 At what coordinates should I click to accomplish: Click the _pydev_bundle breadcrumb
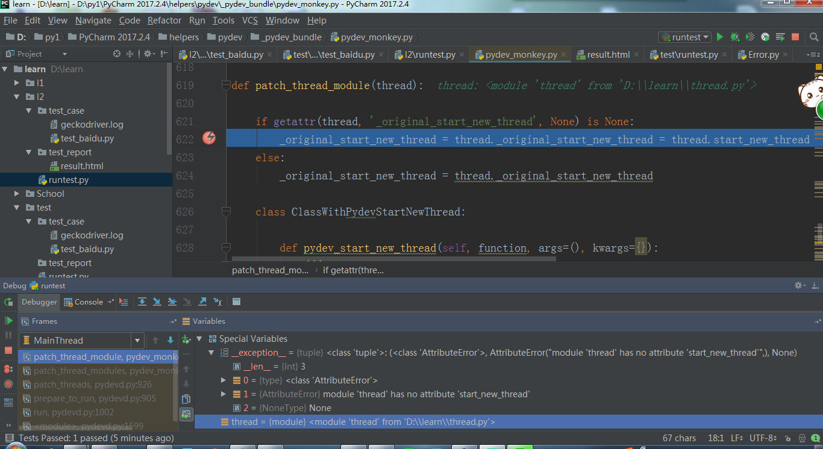tap(286, 37)
